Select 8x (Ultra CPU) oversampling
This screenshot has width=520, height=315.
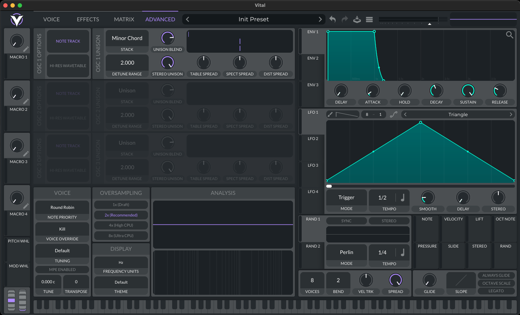pos(121,236)
